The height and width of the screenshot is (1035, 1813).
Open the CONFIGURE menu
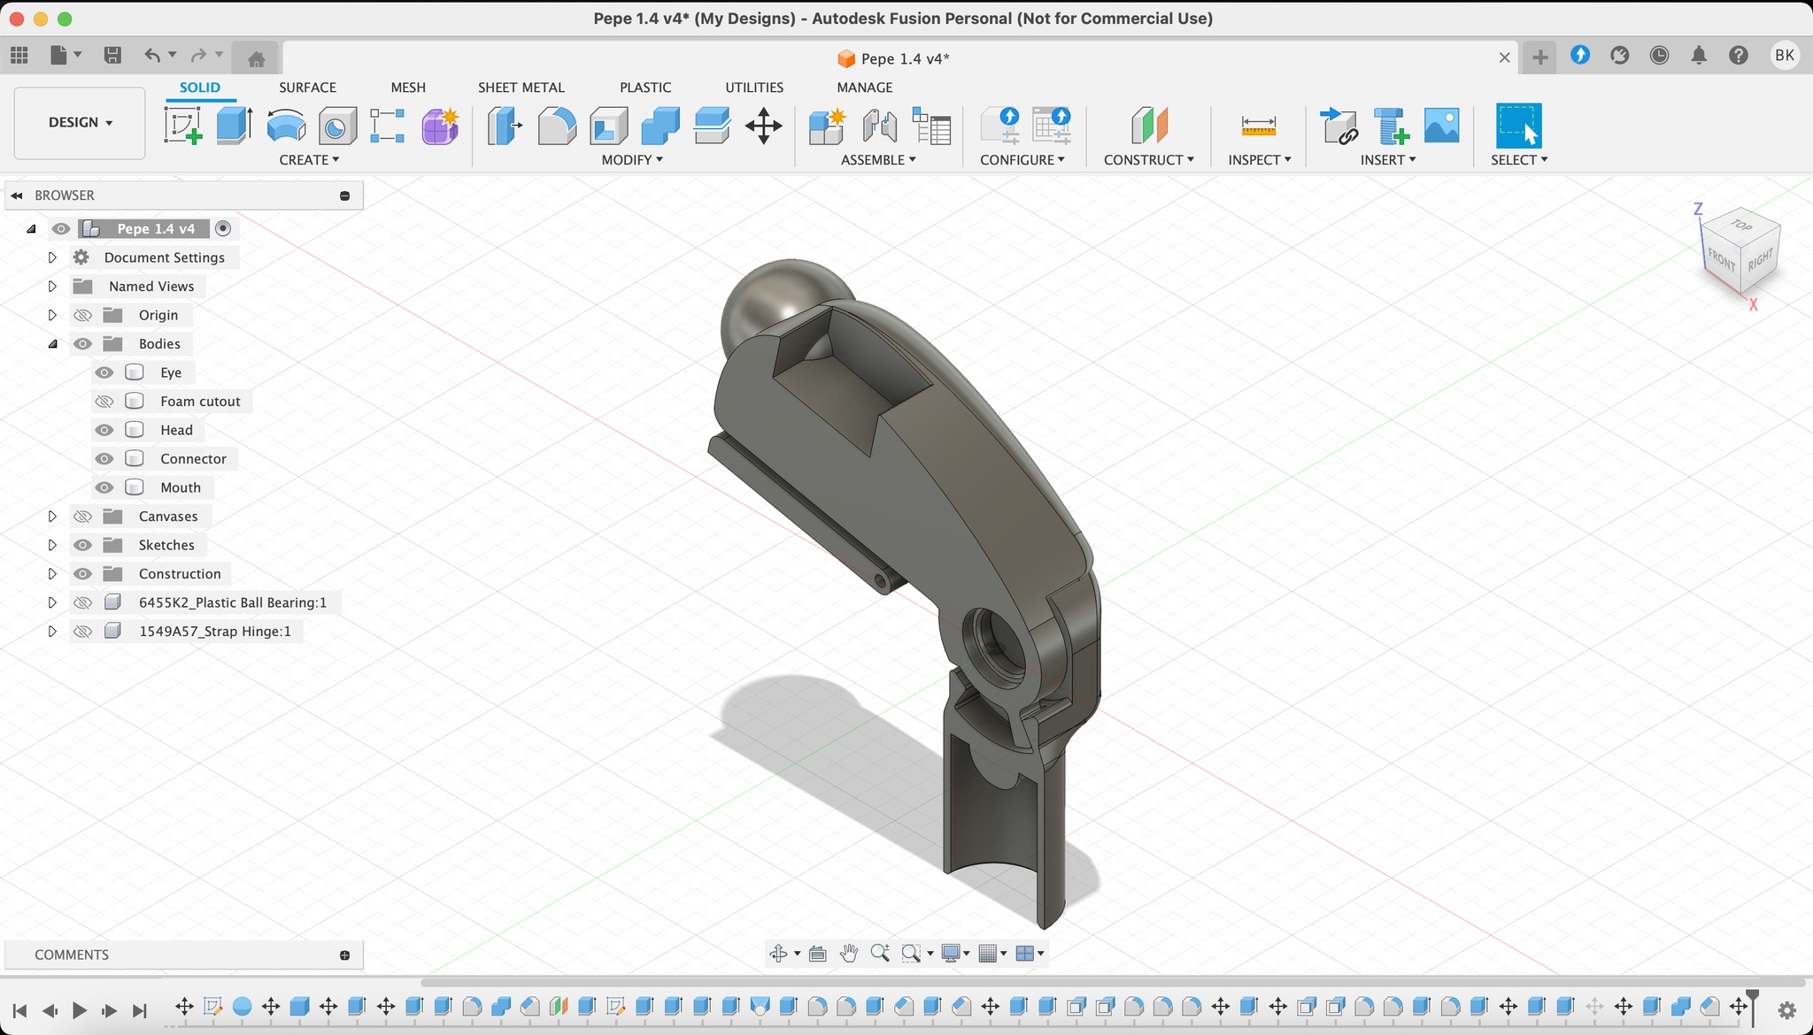point(1022,160)
